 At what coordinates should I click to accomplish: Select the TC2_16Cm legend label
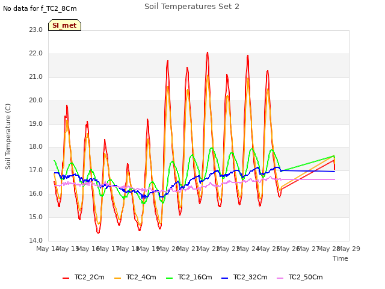(195, 277)
